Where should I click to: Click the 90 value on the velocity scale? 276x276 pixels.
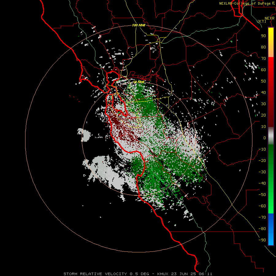(263, 36)
